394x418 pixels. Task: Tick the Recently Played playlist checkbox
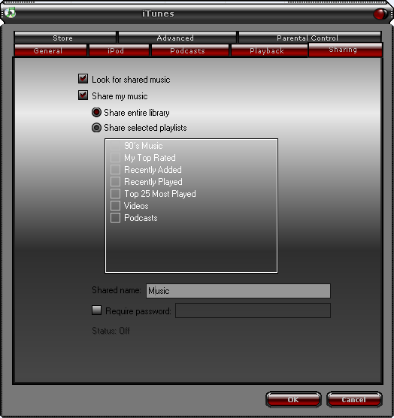click(115, 181)
